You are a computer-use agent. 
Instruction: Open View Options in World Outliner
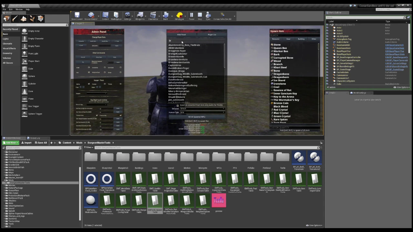[x=402, y=87]
